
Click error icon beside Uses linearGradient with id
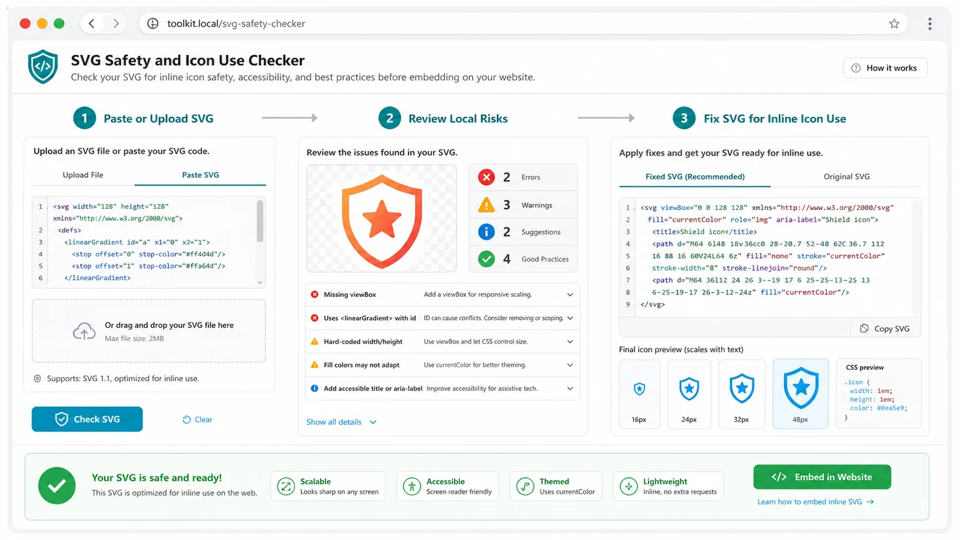(x=314, y=318)
